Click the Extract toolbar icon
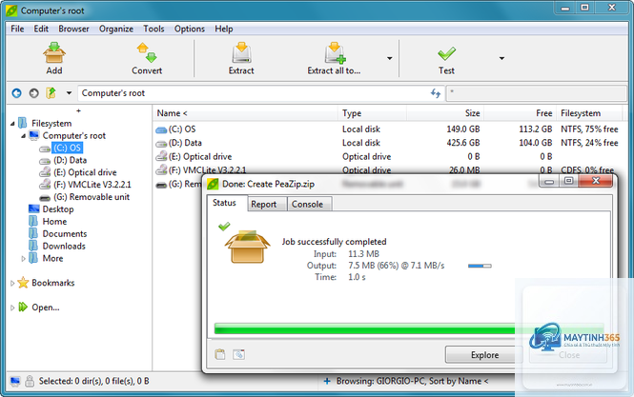 tap(241, 53)
